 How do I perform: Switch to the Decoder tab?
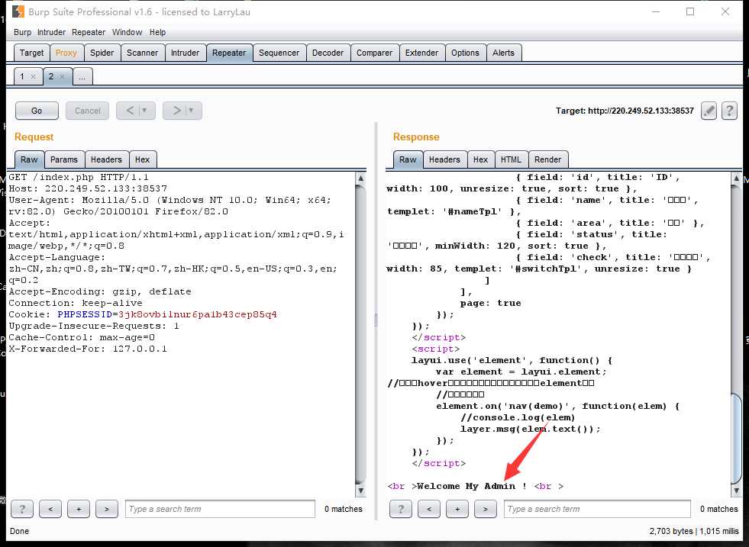tap(328, 53)
